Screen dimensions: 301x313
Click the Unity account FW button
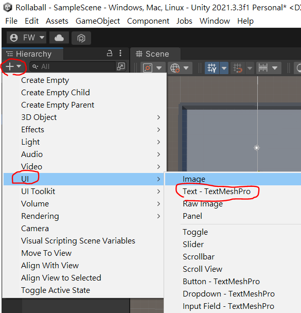pos(27,38)
